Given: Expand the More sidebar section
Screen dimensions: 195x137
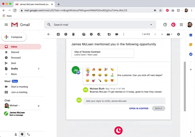Looking at the screenshot, I should tap(14, 74).
